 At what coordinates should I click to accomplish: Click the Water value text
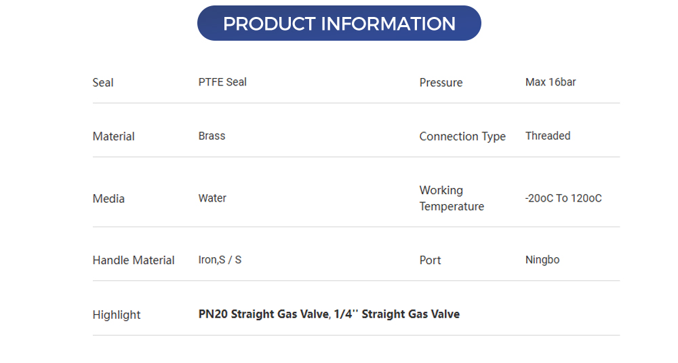(x=212, y=198)
